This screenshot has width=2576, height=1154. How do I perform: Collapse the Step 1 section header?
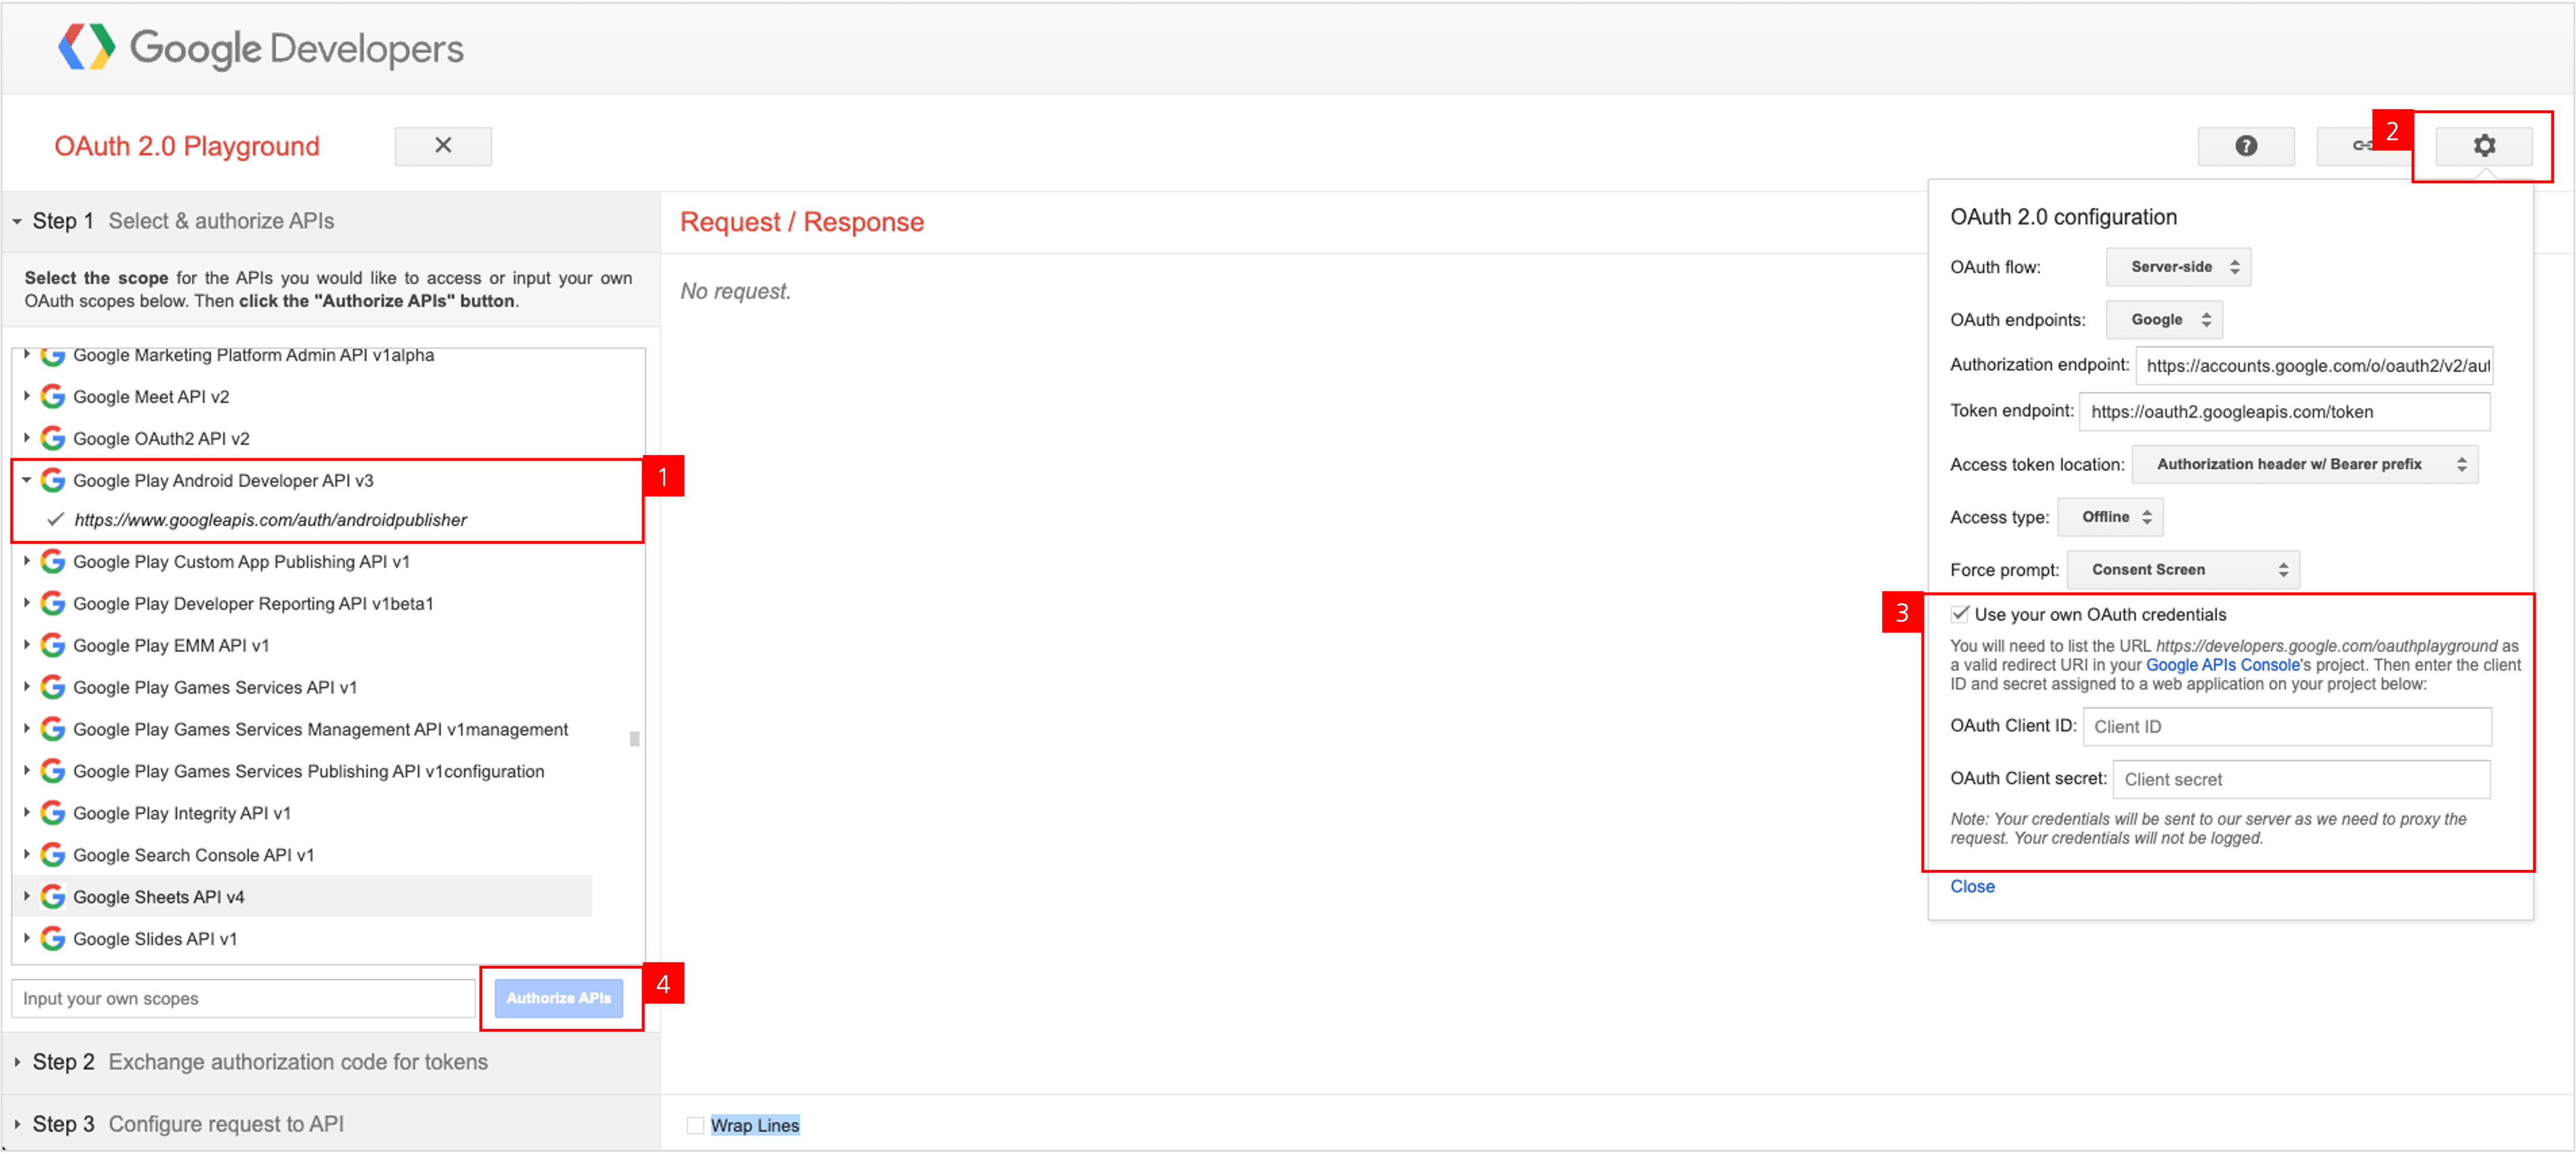331,221
